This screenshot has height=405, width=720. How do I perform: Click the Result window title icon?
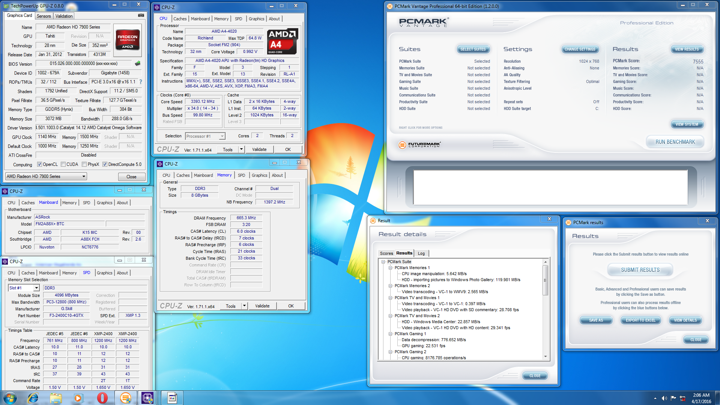tap(373, 221)
